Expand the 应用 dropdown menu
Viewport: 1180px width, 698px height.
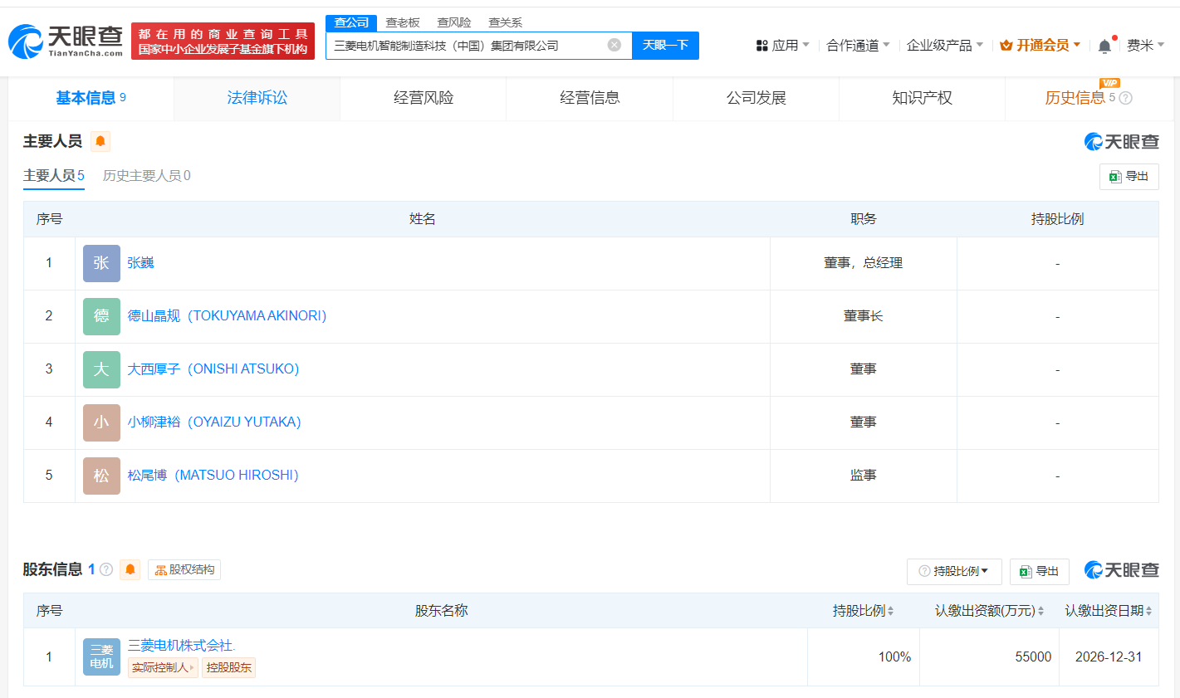(x=782, y=45)
